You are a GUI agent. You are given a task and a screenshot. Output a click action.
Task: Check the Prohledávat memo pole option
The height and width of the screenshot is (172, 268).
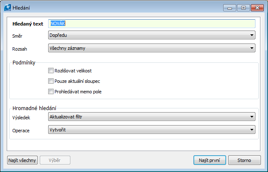pyautogui.click(x=51, y=92)
